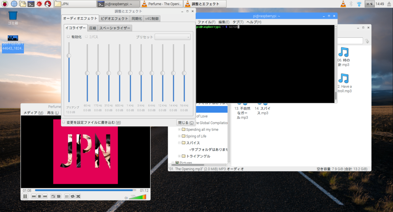
Task: Click the file manager path input field
Action: (350, 41)
